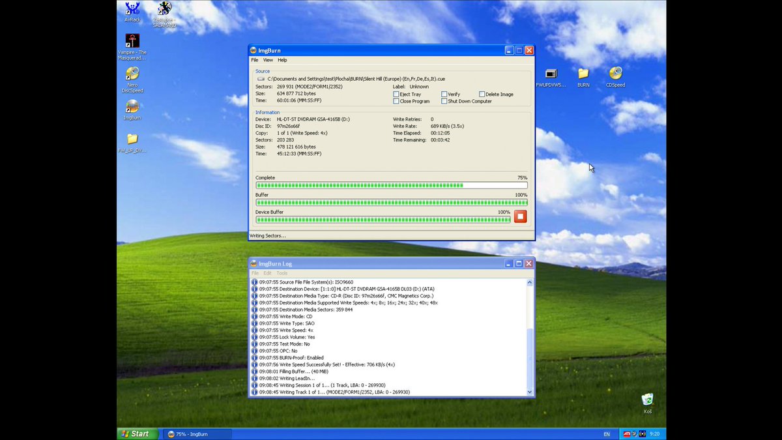Click the EN language indicator on the taskbar

pyautogui.click(x=607, y=434)
